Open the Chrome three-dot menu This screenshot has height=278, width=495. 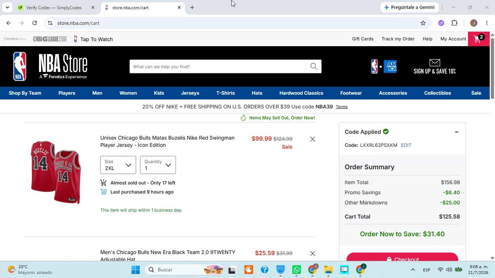tap(487, 23)
